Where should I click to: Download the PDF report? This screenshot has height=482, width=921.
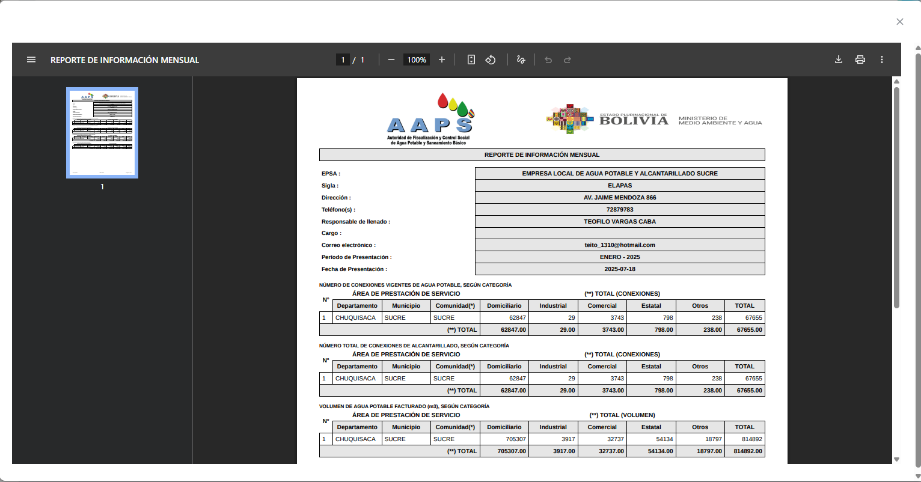839,59
